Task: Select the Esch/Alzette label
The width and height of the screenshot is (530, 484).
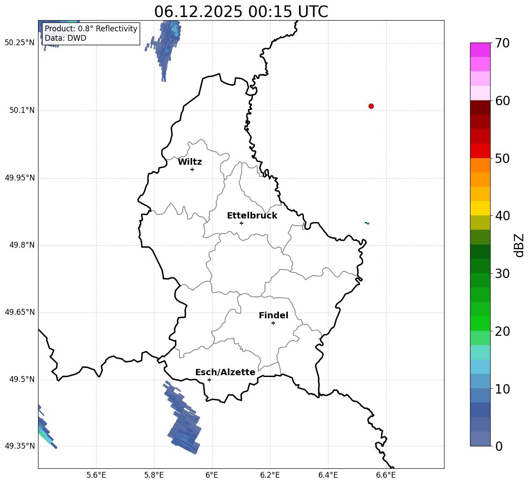Action: pos(225,372)
